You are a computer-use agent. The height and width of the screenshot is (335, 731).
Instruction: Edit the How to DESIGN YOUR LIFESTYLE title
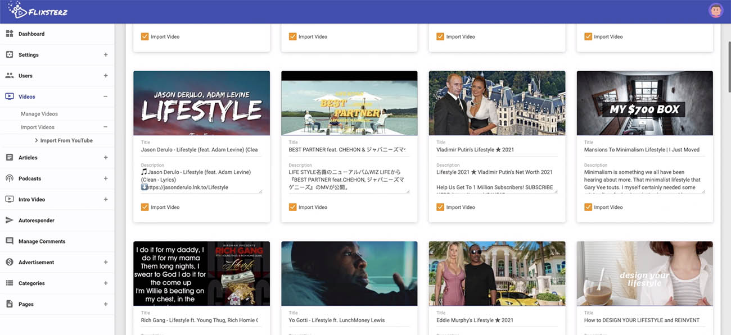tap(645, 320)
